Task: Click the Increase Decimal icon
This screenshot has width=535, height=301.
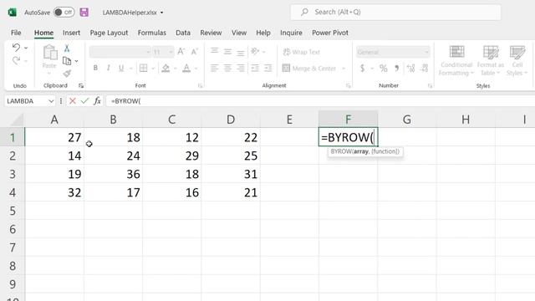Action: pos(410,69)
